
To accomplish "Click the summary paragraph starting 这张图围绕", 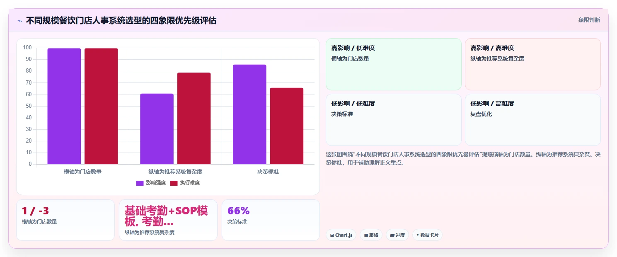I will tap(463, 158).
